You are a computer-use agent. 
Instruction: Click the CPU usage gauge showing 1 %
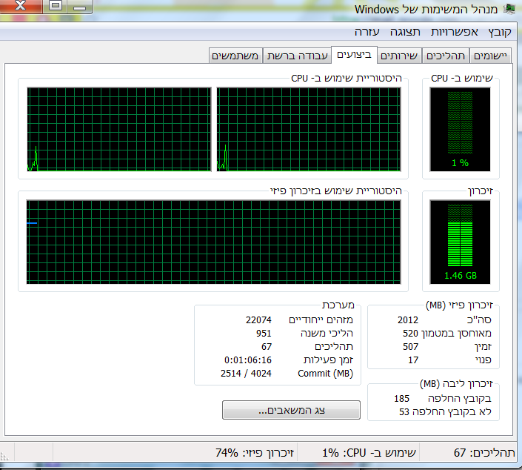point(460,129)
